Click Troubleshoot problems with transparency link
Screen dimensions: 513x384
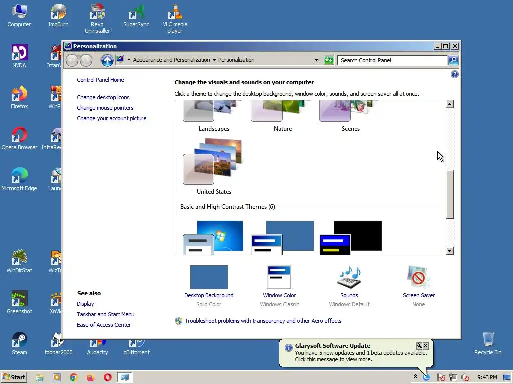[x=263, y=321]
